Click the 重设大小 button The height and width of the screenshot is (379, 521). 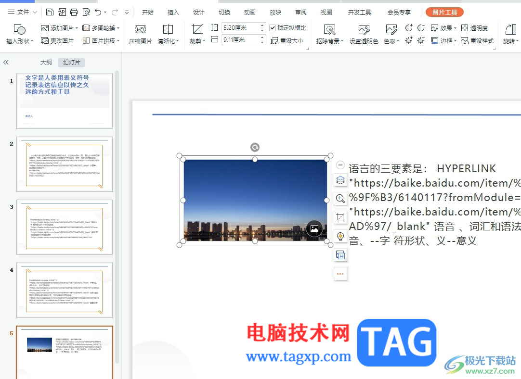[287, 40]
